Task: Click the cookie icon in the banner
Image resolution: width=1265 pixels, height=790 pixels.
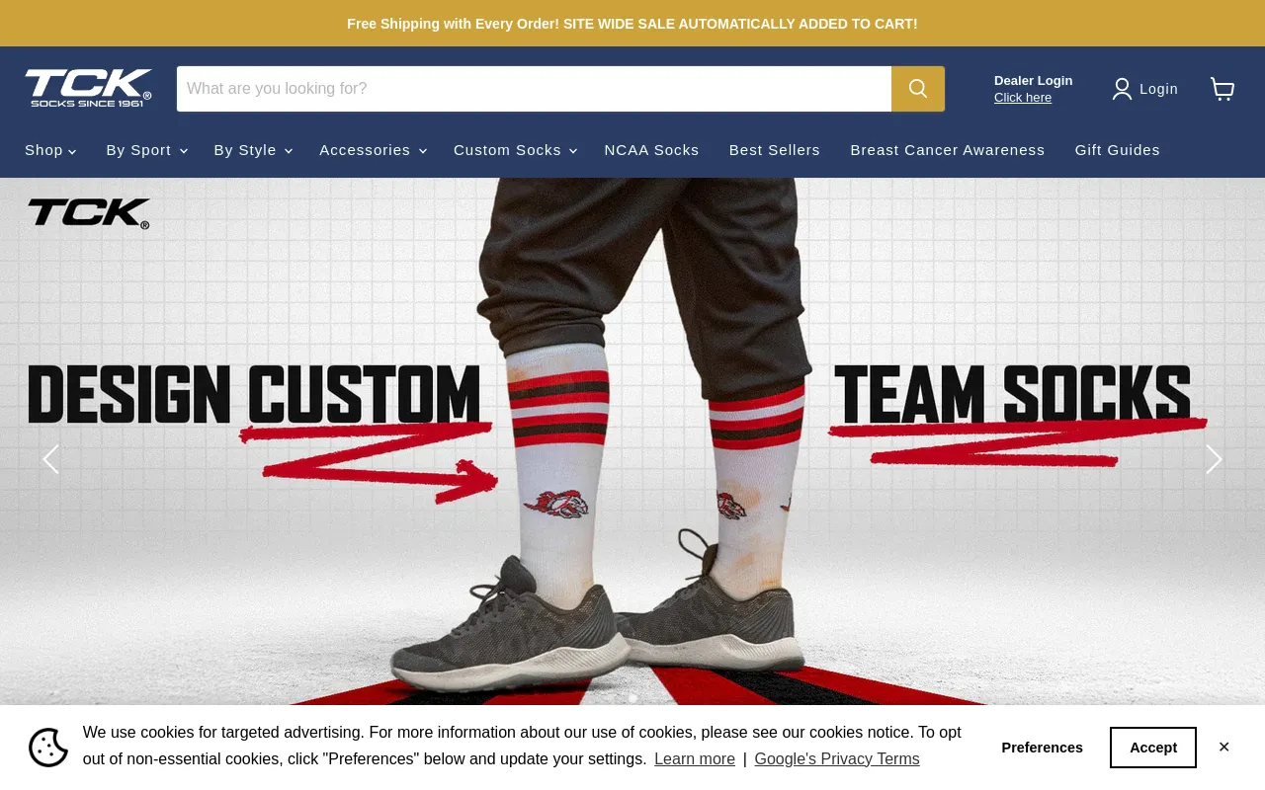Action: click(48, 748)
